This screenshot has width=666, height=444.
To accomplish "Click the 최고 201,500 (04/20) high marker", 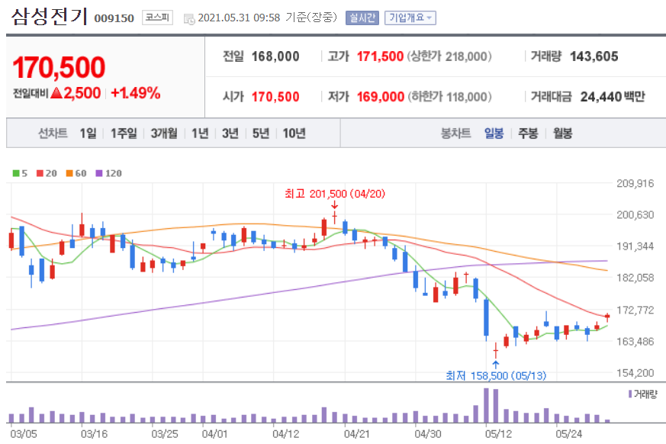I will [x=335, y=194].
